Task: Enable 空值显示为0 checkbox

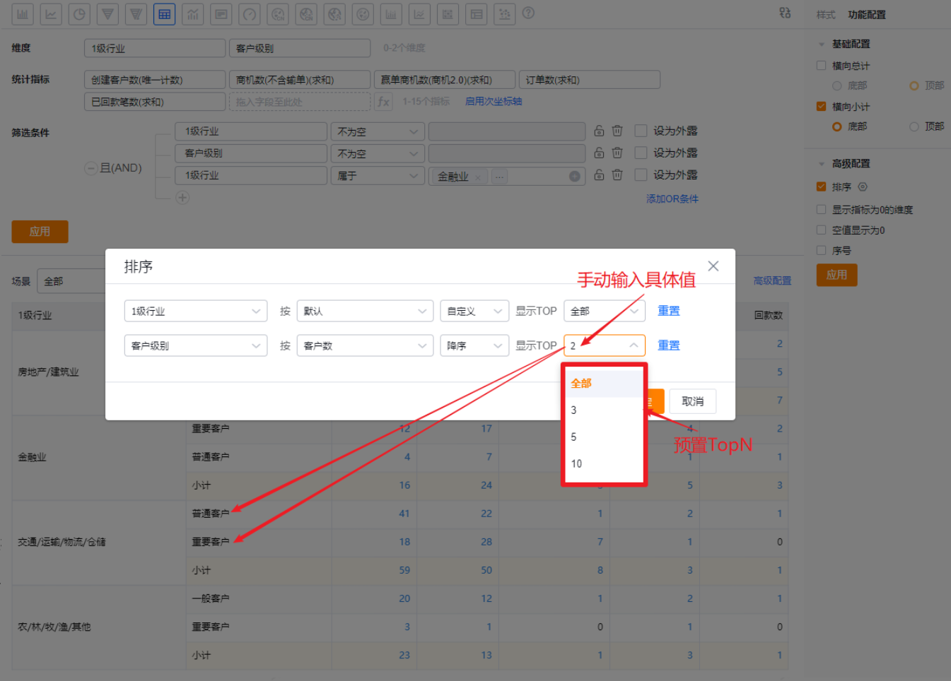Action: [821, 230]
